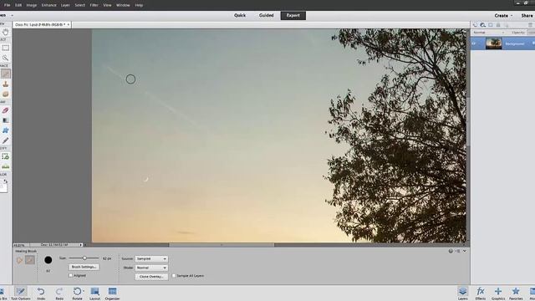Open tool options help icon
The width and height of the screenshot is (535, 301).
point(451,251)
